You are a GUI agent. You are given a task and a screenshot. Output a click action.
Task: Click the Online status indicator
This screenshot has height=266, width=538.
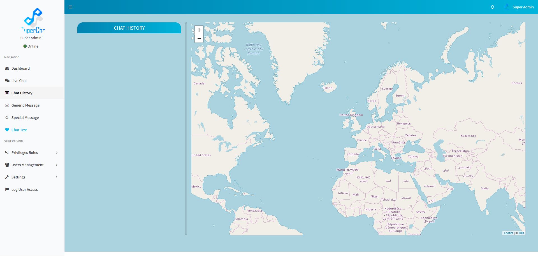[x=31, y=46]
